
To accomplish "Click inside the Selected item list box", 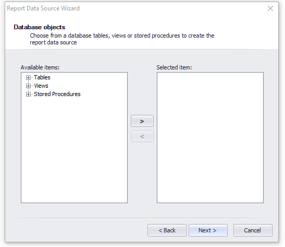I will point(210,137).
